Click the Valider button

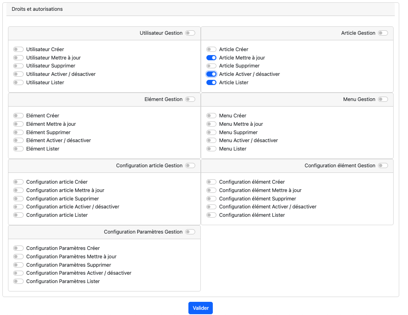click(200, 308)
